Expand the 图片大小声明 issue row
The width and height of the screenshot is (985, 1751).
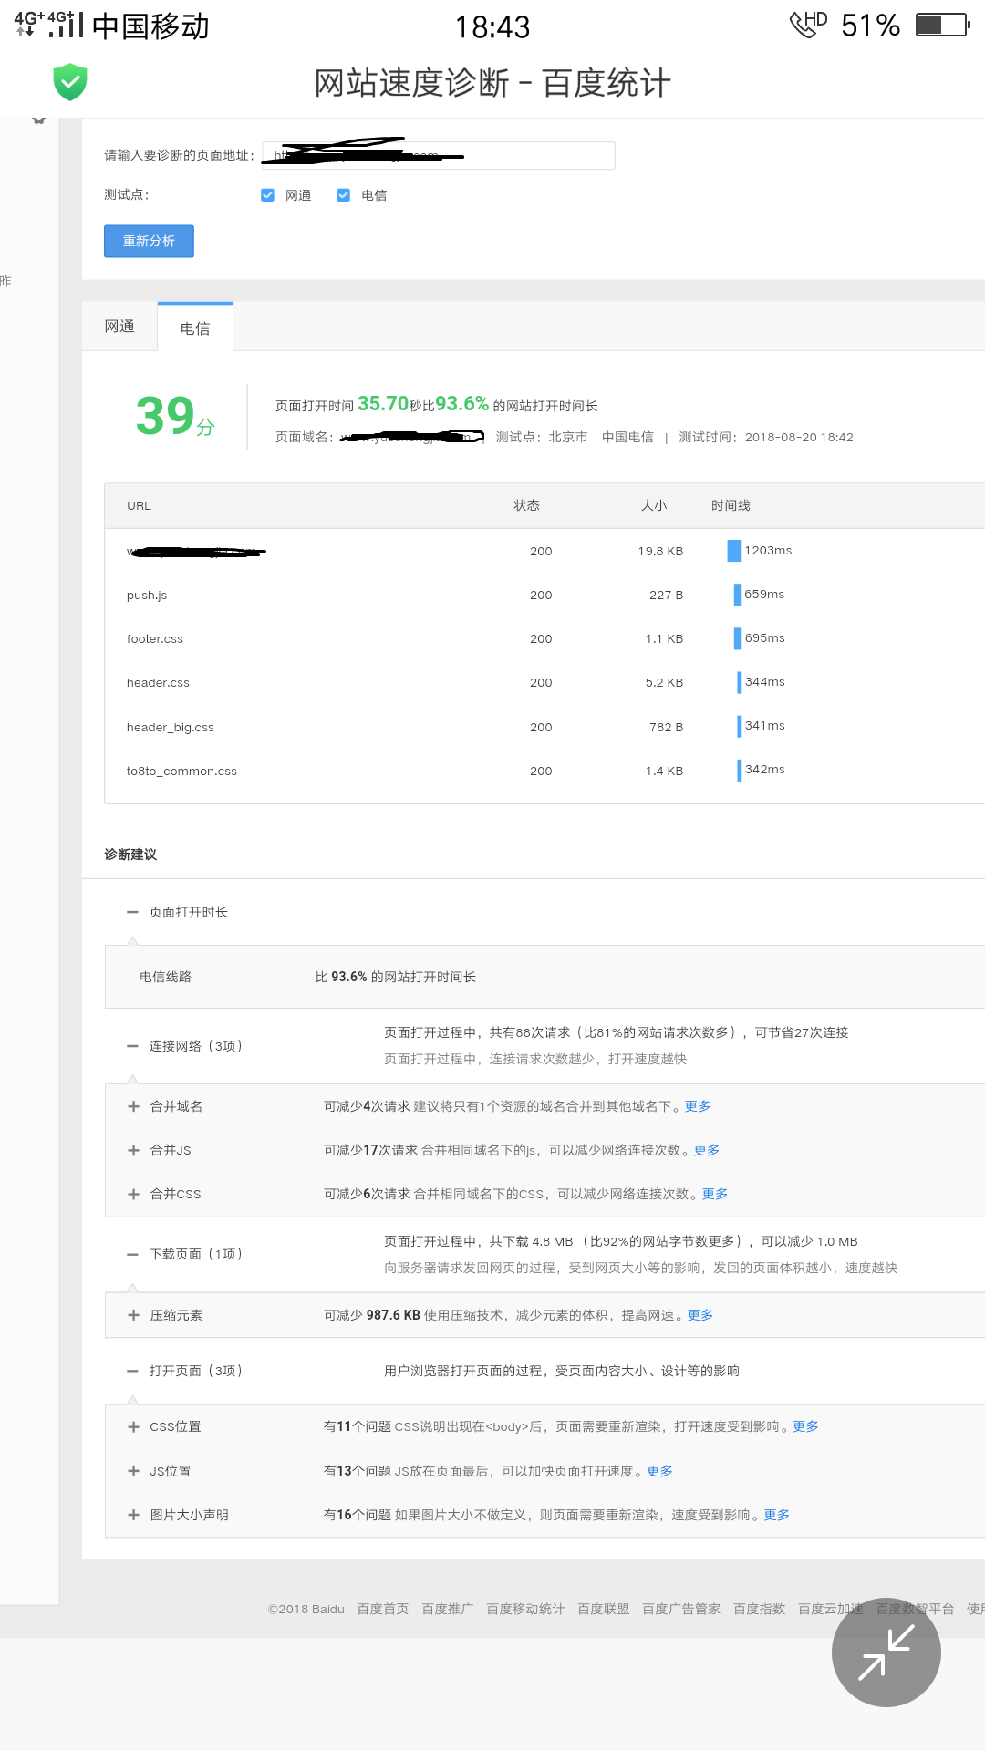click(133, 1515)
